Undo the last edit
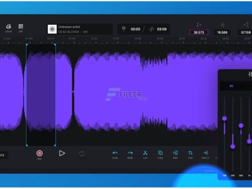This screenshot has height=189, width=252. [x=115, y=153]
